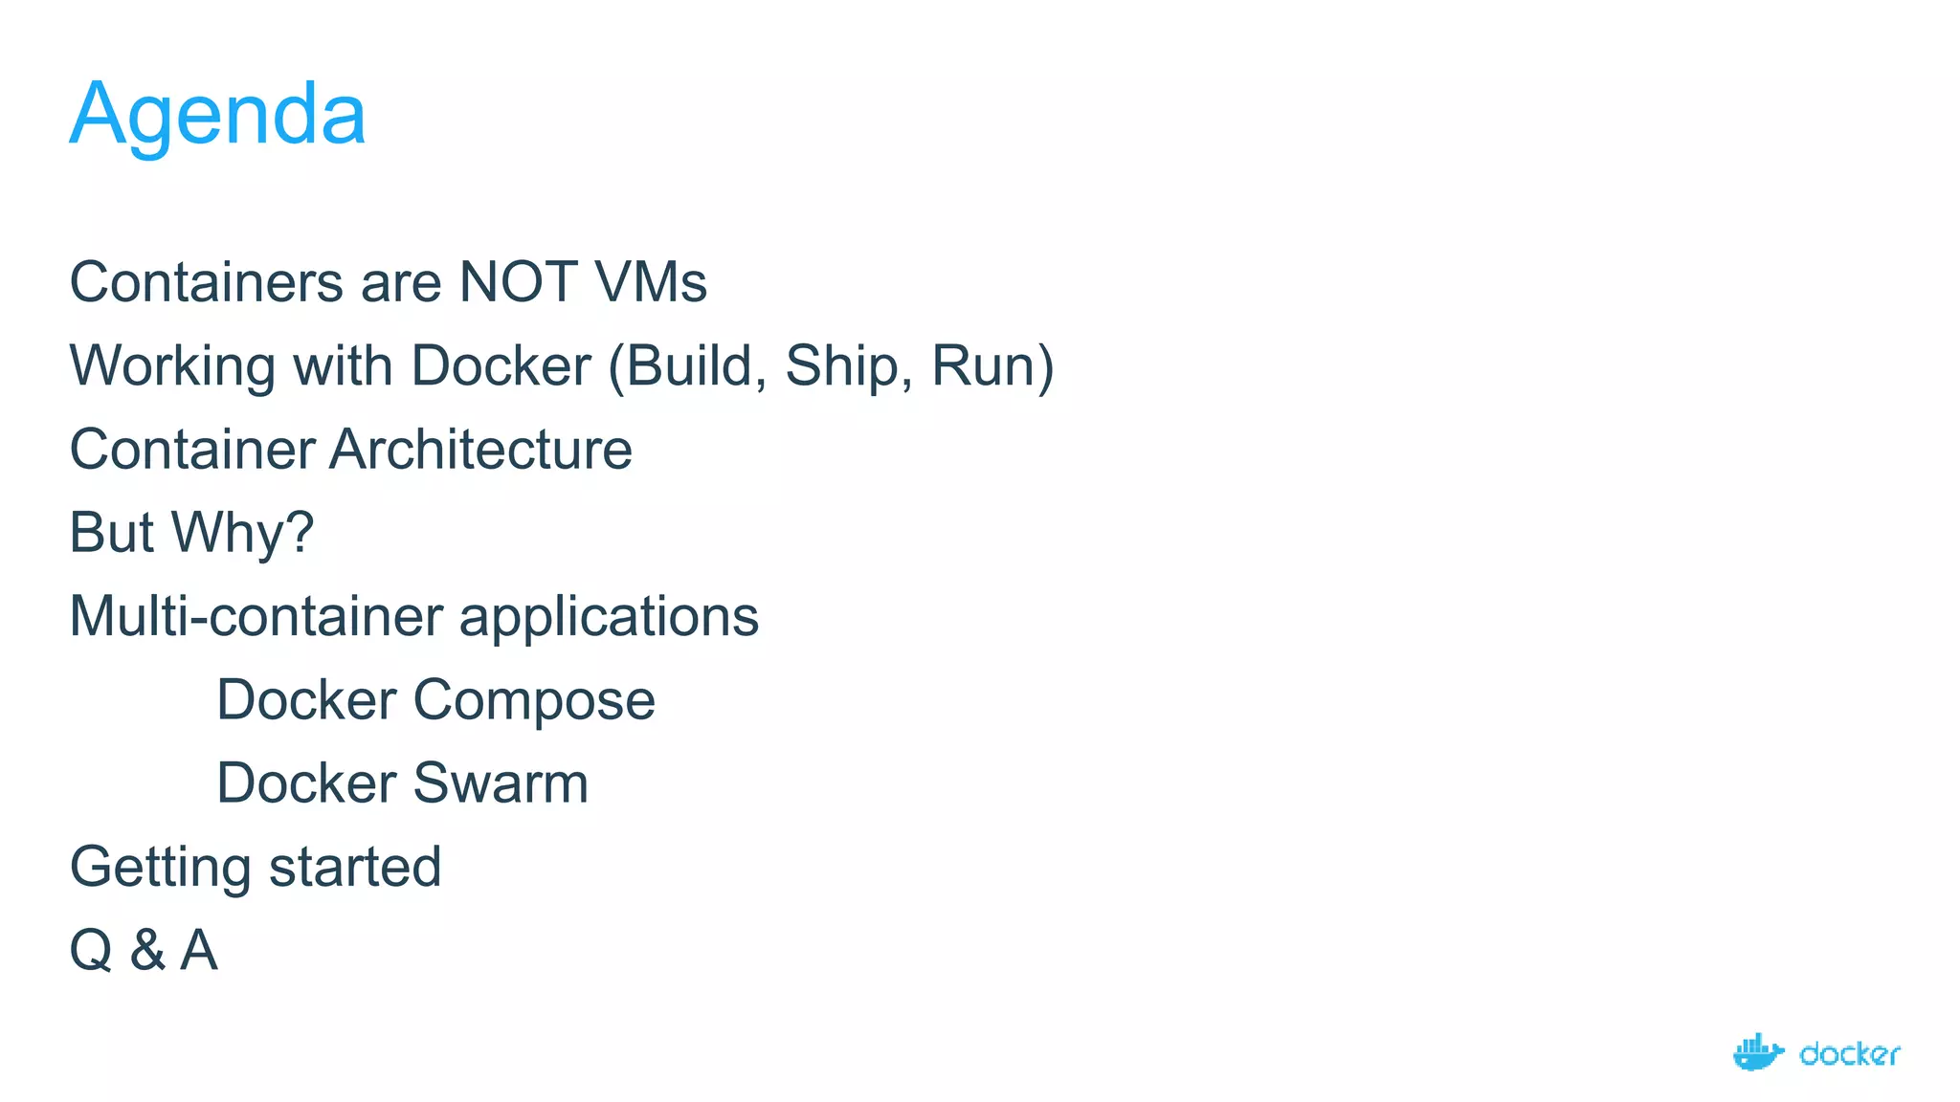1960x1102 pixels.
Task: Click the capitalized word NOT
Action: tap(518, 282)
